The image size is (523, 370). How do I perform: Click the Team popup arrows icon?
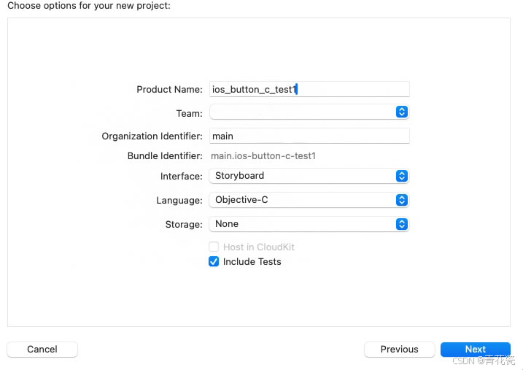click(x=402, y=112)
